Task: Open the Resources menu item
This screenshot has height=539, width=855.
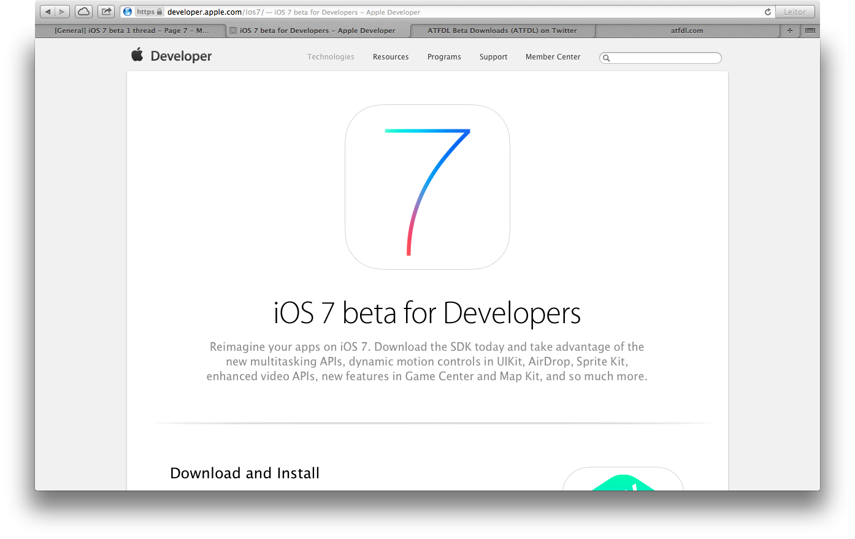Action: click(391, 57)
